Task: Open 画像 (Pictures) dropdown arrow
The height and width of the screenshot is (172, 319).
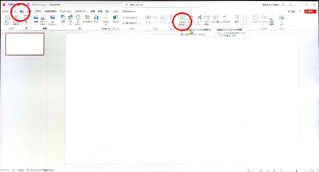Action: [36, 24]
